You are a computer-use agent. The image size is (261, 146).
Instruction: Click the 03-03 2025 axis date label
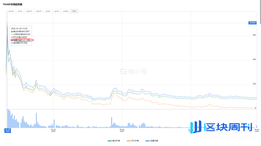(x=53, y=130)
